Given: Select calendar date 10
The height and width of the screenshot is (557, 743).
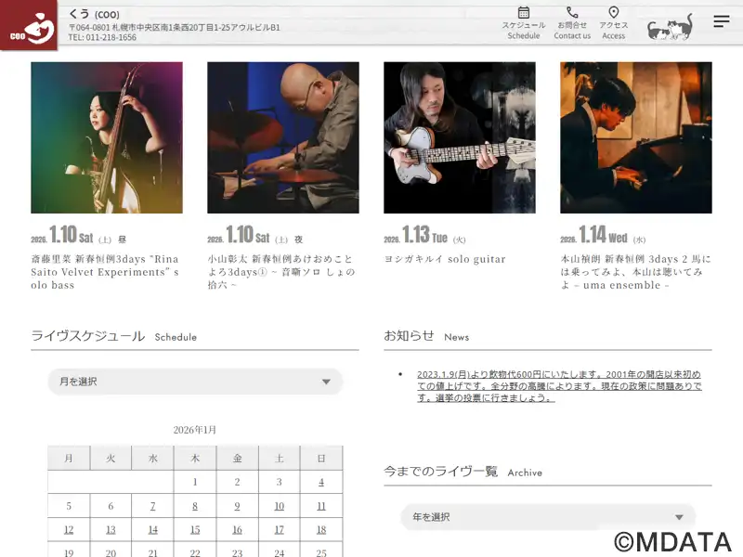Looking at the screenshot, I should pos(280,506).
